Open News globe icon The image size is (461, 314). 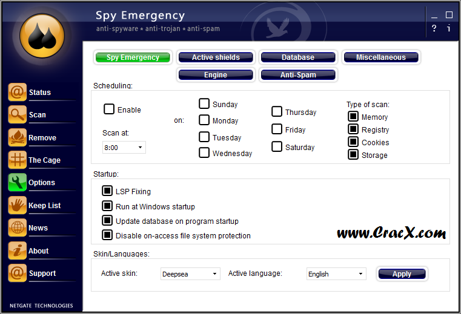click(x=18, y=227)
